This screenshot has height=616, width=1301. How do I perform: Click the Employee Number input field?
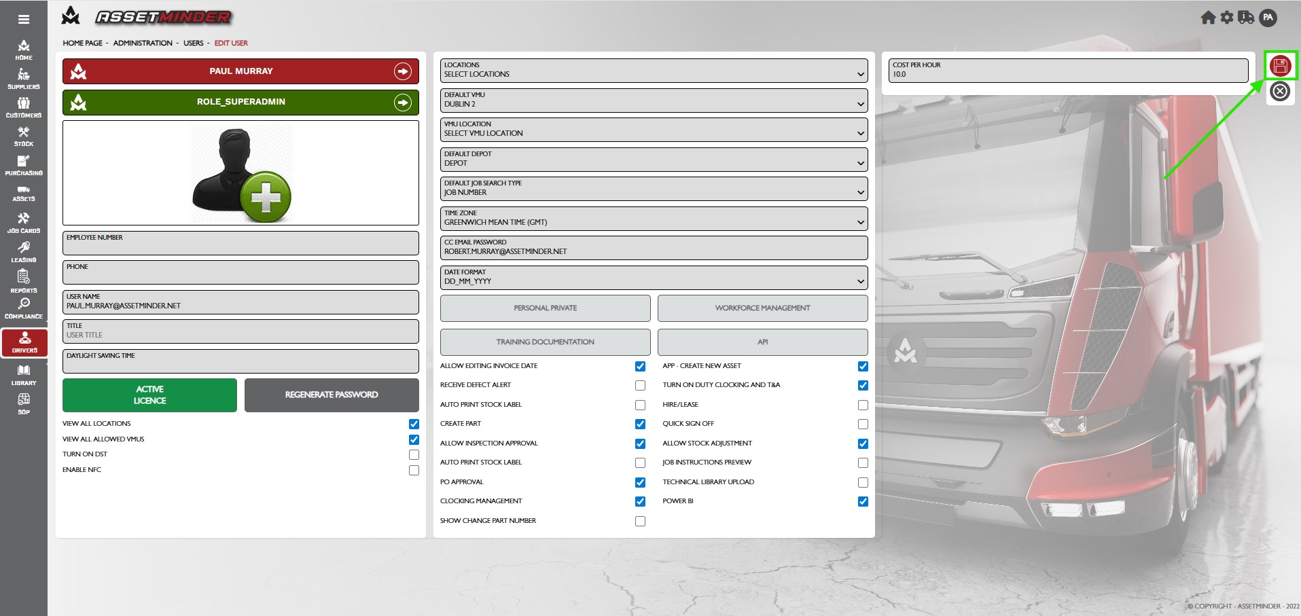pos(240,243)
